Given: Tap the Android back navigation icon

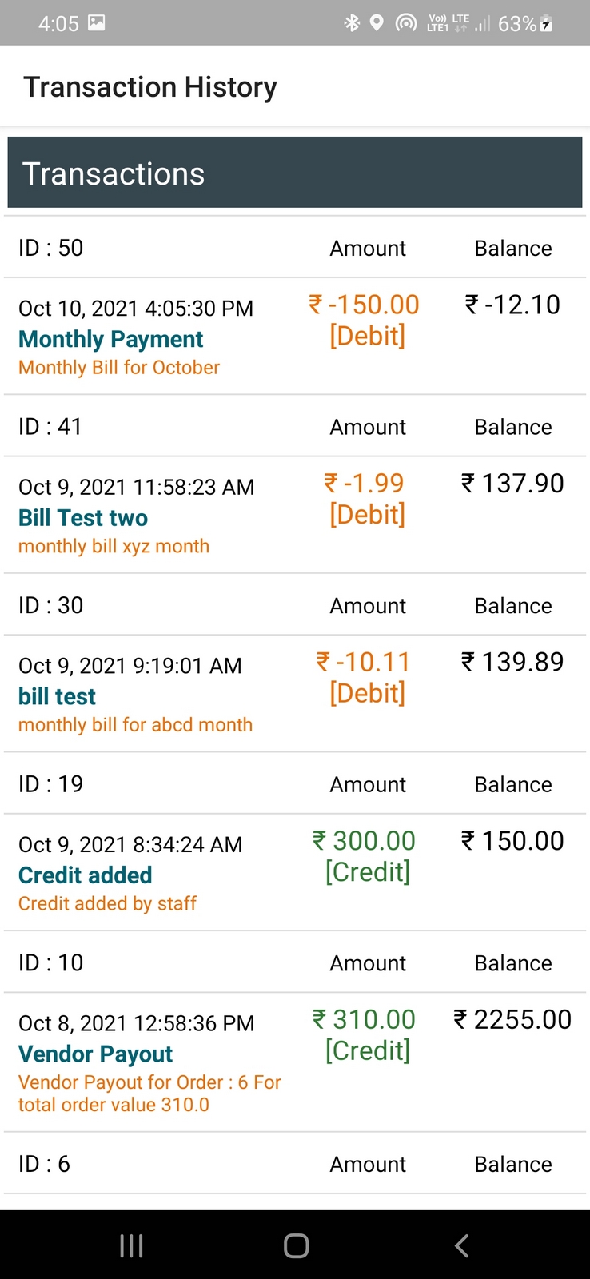Looking at the screenshot, I should 461,1245.
